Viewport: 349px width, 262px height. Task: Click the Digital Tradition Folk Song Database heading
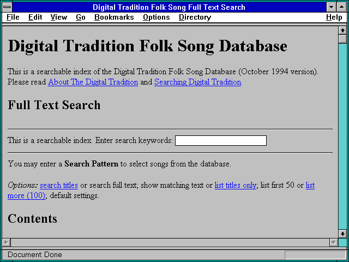(x=147, y=46)
